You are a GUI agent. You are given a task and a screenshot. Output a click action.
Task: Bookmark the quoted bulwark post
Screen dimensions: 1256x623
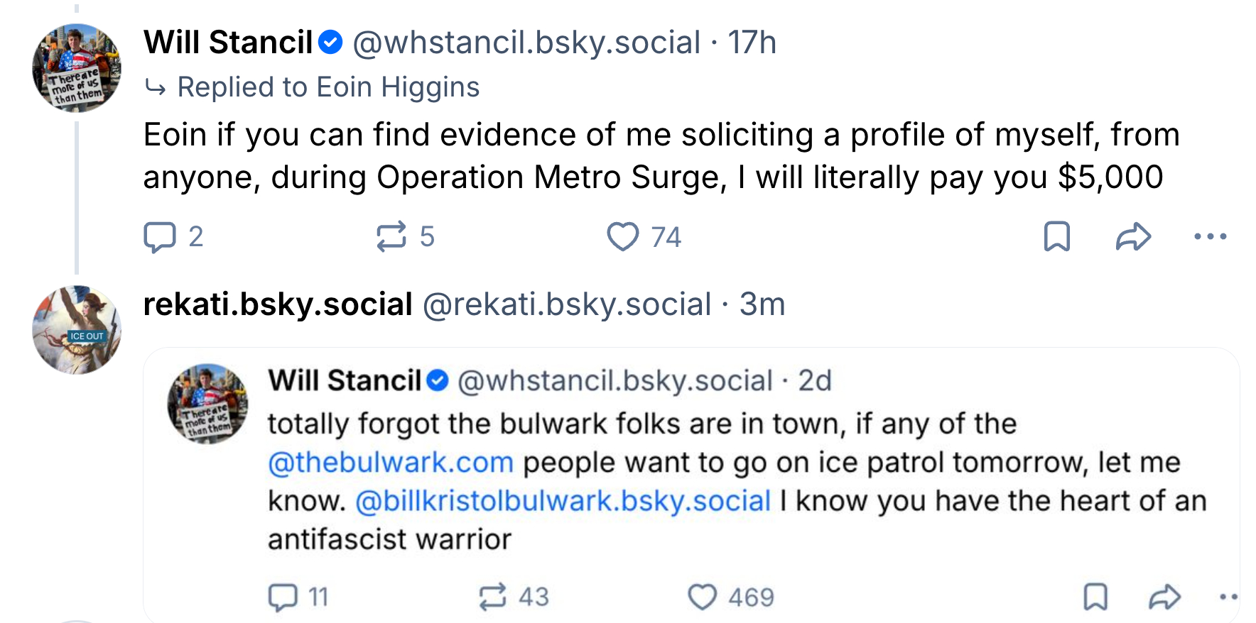[1095, 597]
